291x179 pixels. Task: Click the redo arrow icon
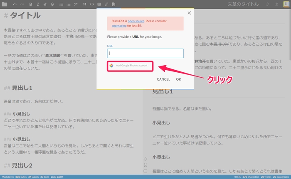coord(22,4)
